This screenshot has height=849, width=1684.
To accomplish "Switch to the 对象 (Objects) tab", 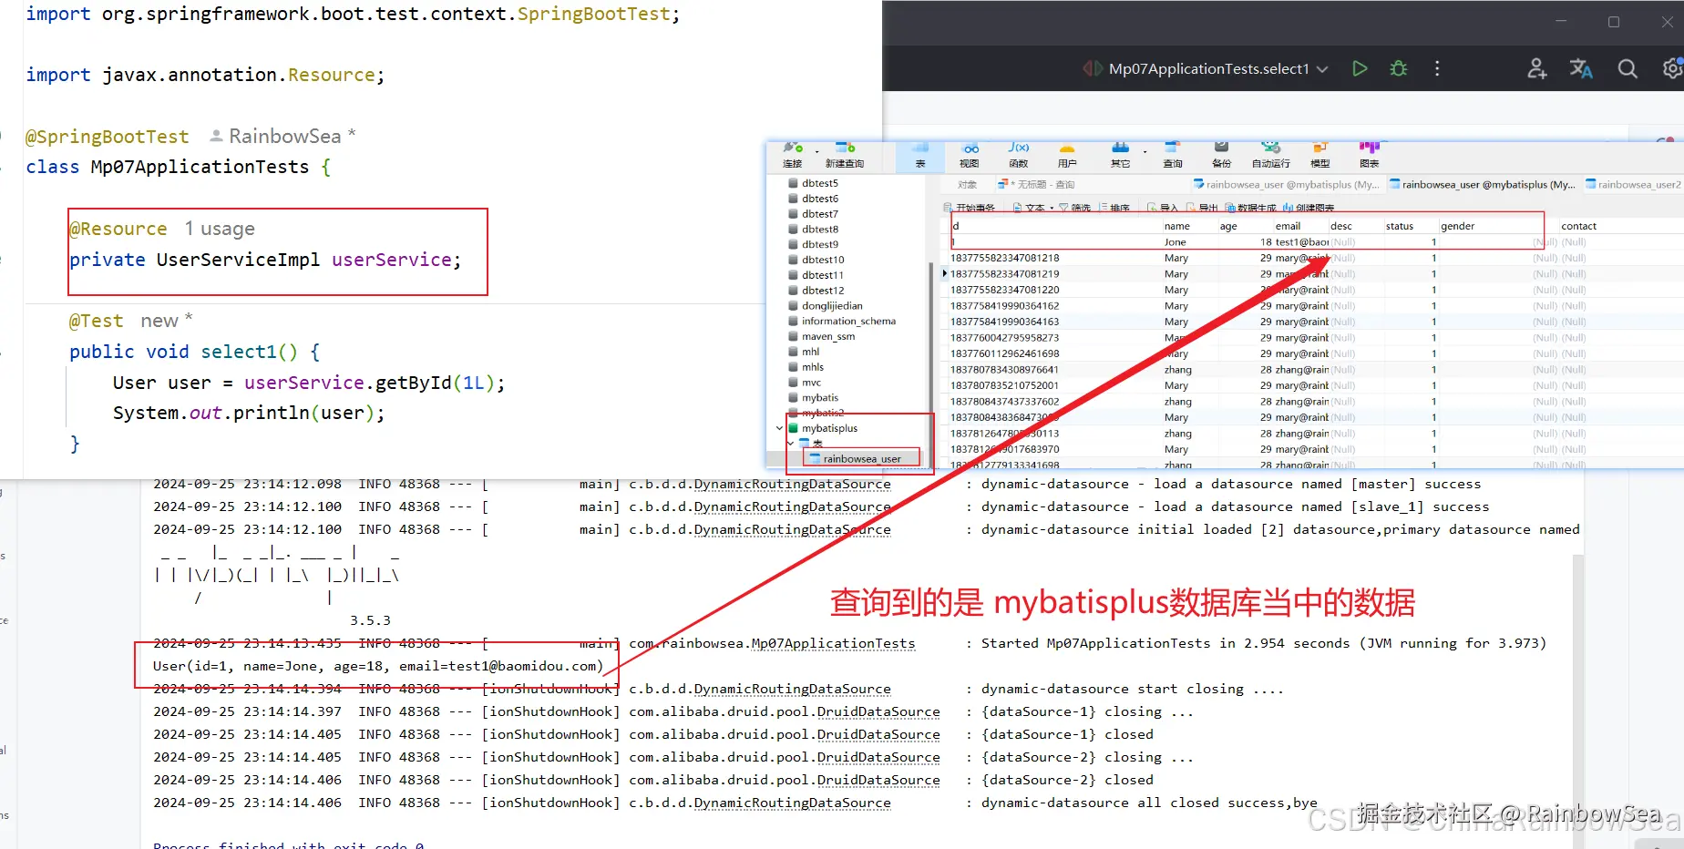I will [968, 185].
